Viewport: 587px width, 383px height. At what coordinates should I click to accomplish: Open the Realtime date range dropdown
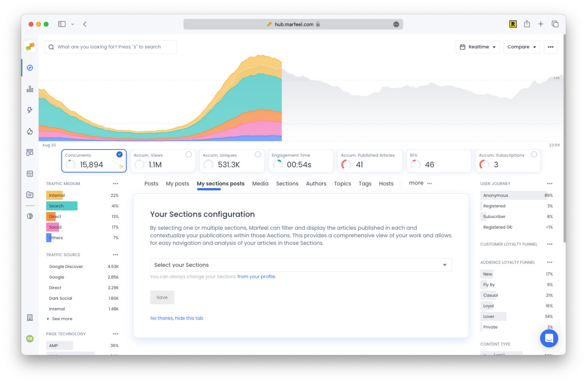click(477, 47)
